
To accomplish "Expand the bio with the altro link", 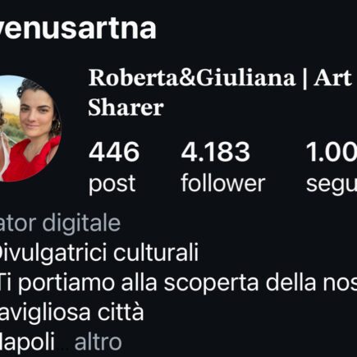I will [98, 342].
